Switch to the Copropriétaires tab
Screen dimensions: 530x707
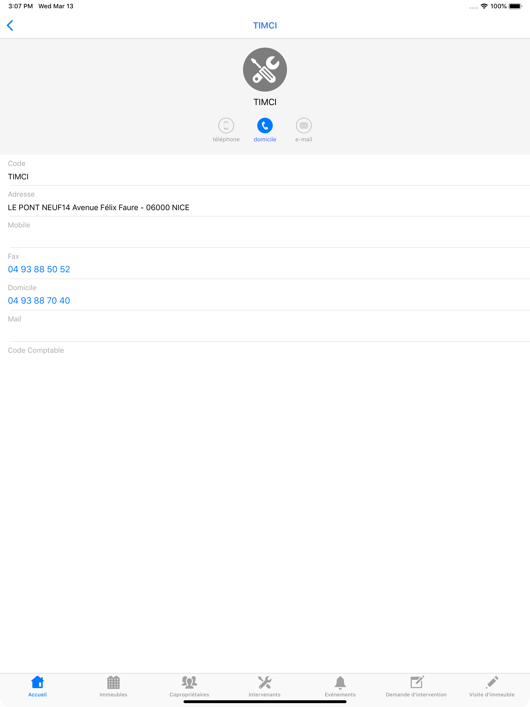click(x=189, y=686)
